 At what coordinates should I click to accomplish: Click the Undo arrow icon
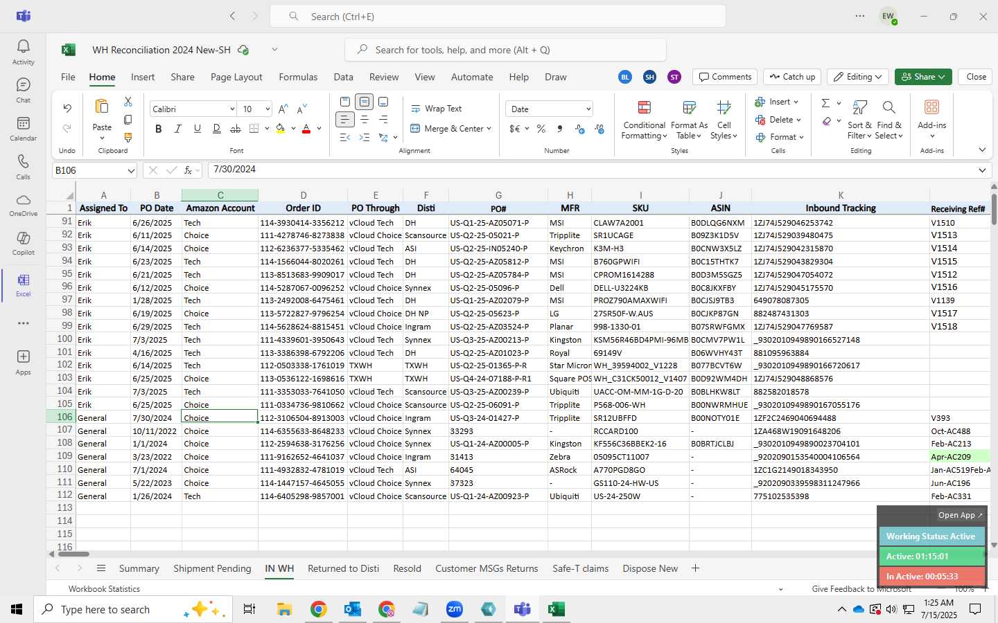[x=67, y=109]
